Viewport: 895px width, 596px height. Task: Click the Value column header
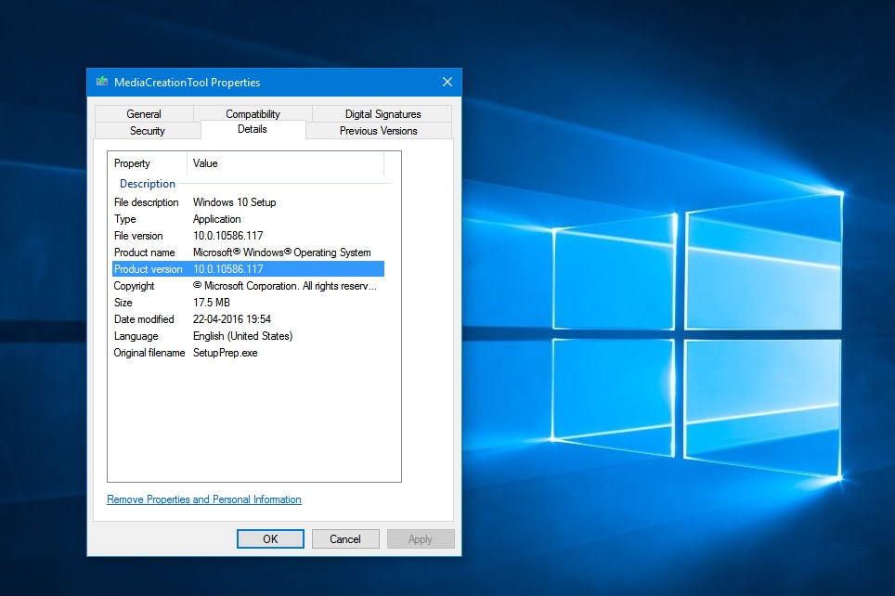coord(204,163)
